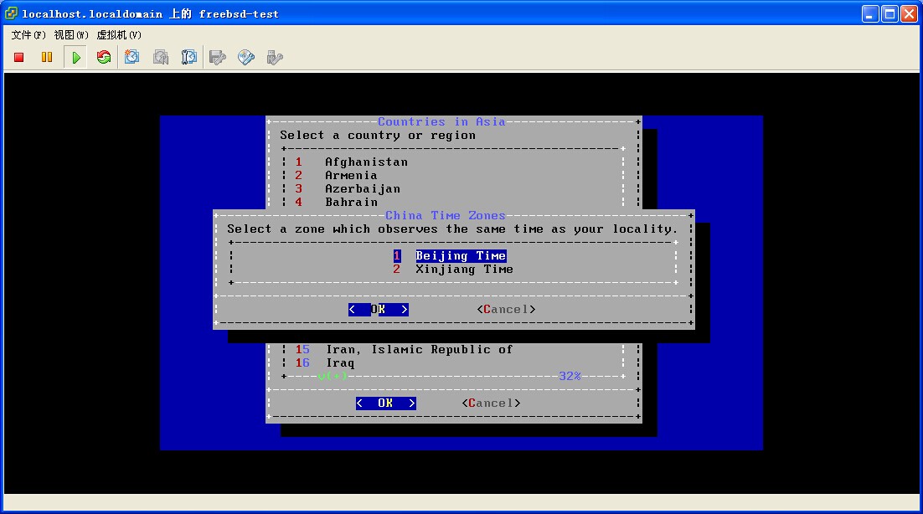The height and width of the screenshot is (514, 923).
Task: Select the Beijing Time zone option
Action: (x=460, y=256)
